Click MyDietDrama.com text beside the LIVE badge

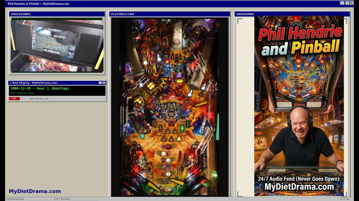[x=39, y=99]
